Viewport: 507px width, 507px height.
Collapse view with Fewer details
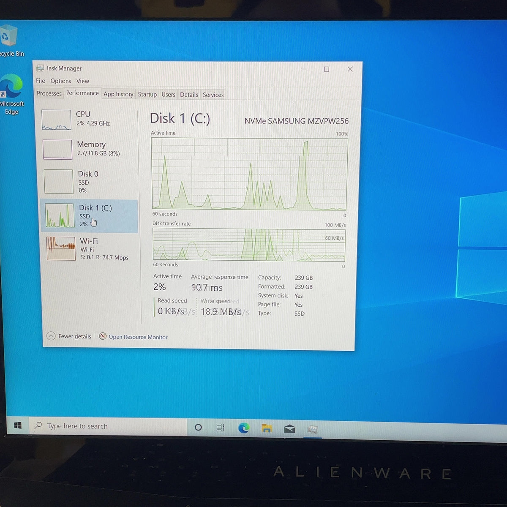click(x=69, y=336)
